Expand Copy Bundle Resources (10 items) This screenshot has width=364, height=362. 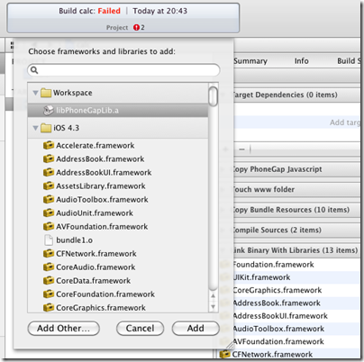(x=223, y=210)
